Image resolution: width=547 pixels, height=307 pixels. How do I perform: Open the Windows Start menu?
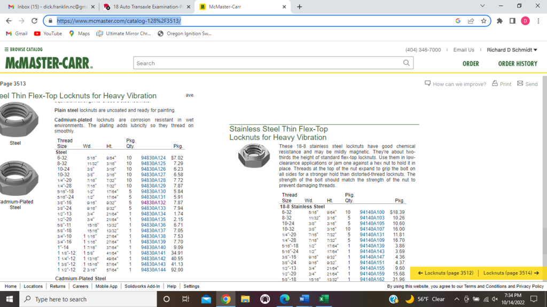click(10, 299)
